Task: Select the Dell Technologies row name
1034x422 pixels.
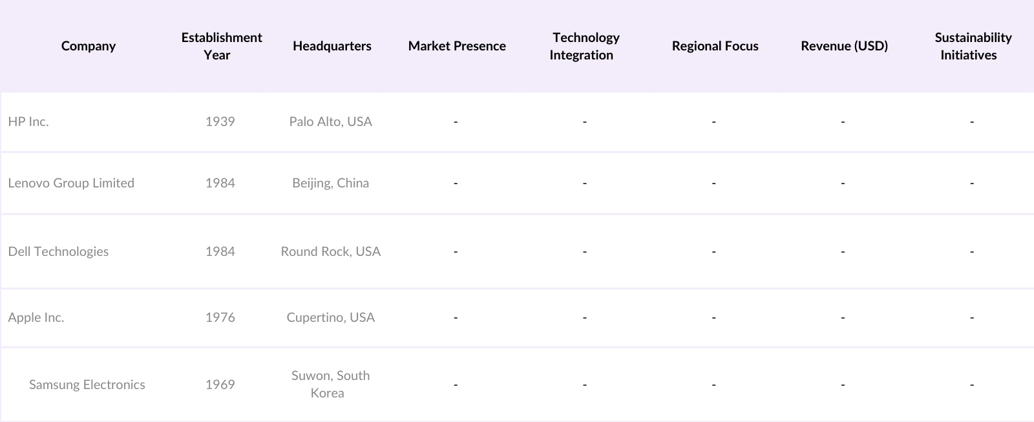Action: [58, 251]
